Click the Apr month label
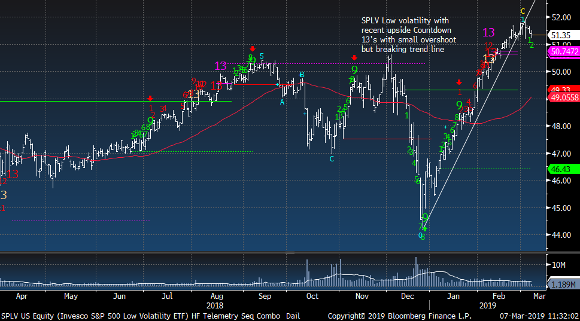 tap(22, 296)
